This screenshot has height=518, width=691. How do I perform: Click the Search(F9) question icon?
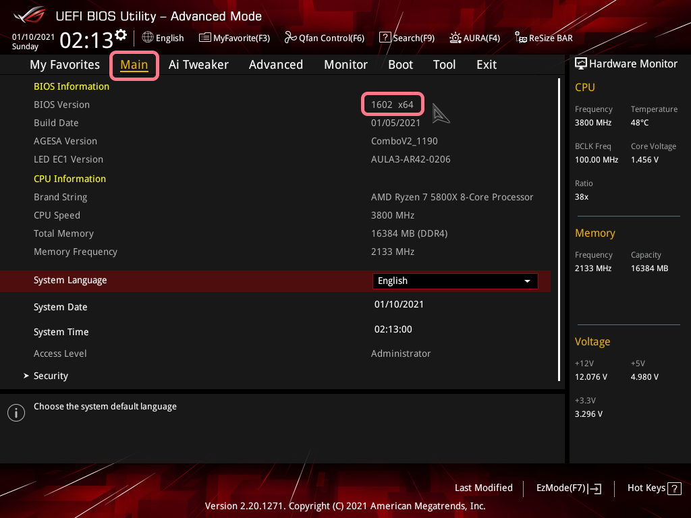pos(385,38)
